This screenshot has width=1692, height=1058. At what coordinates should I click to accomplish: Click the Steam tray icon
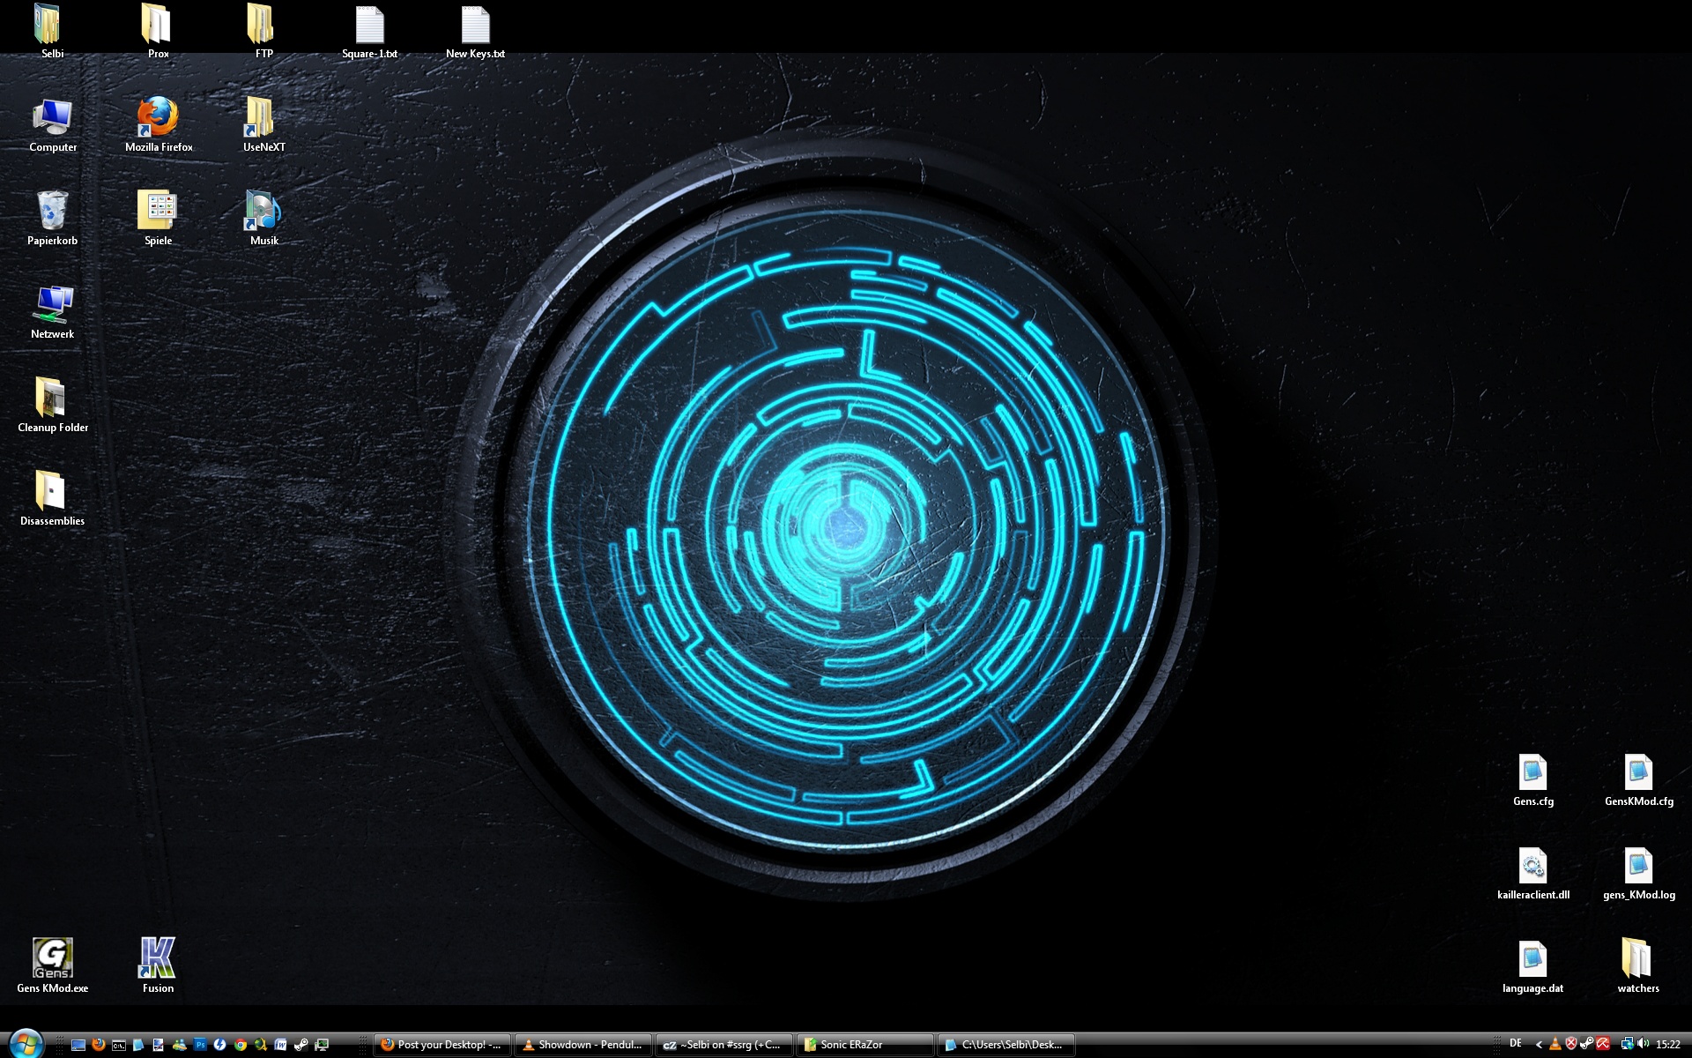point(1587,1044)
